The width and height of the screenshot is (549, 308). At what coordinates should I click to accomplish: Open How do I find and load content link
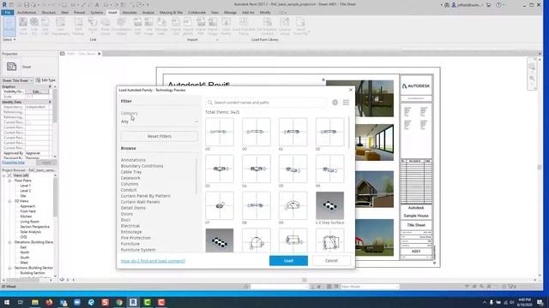153,261
